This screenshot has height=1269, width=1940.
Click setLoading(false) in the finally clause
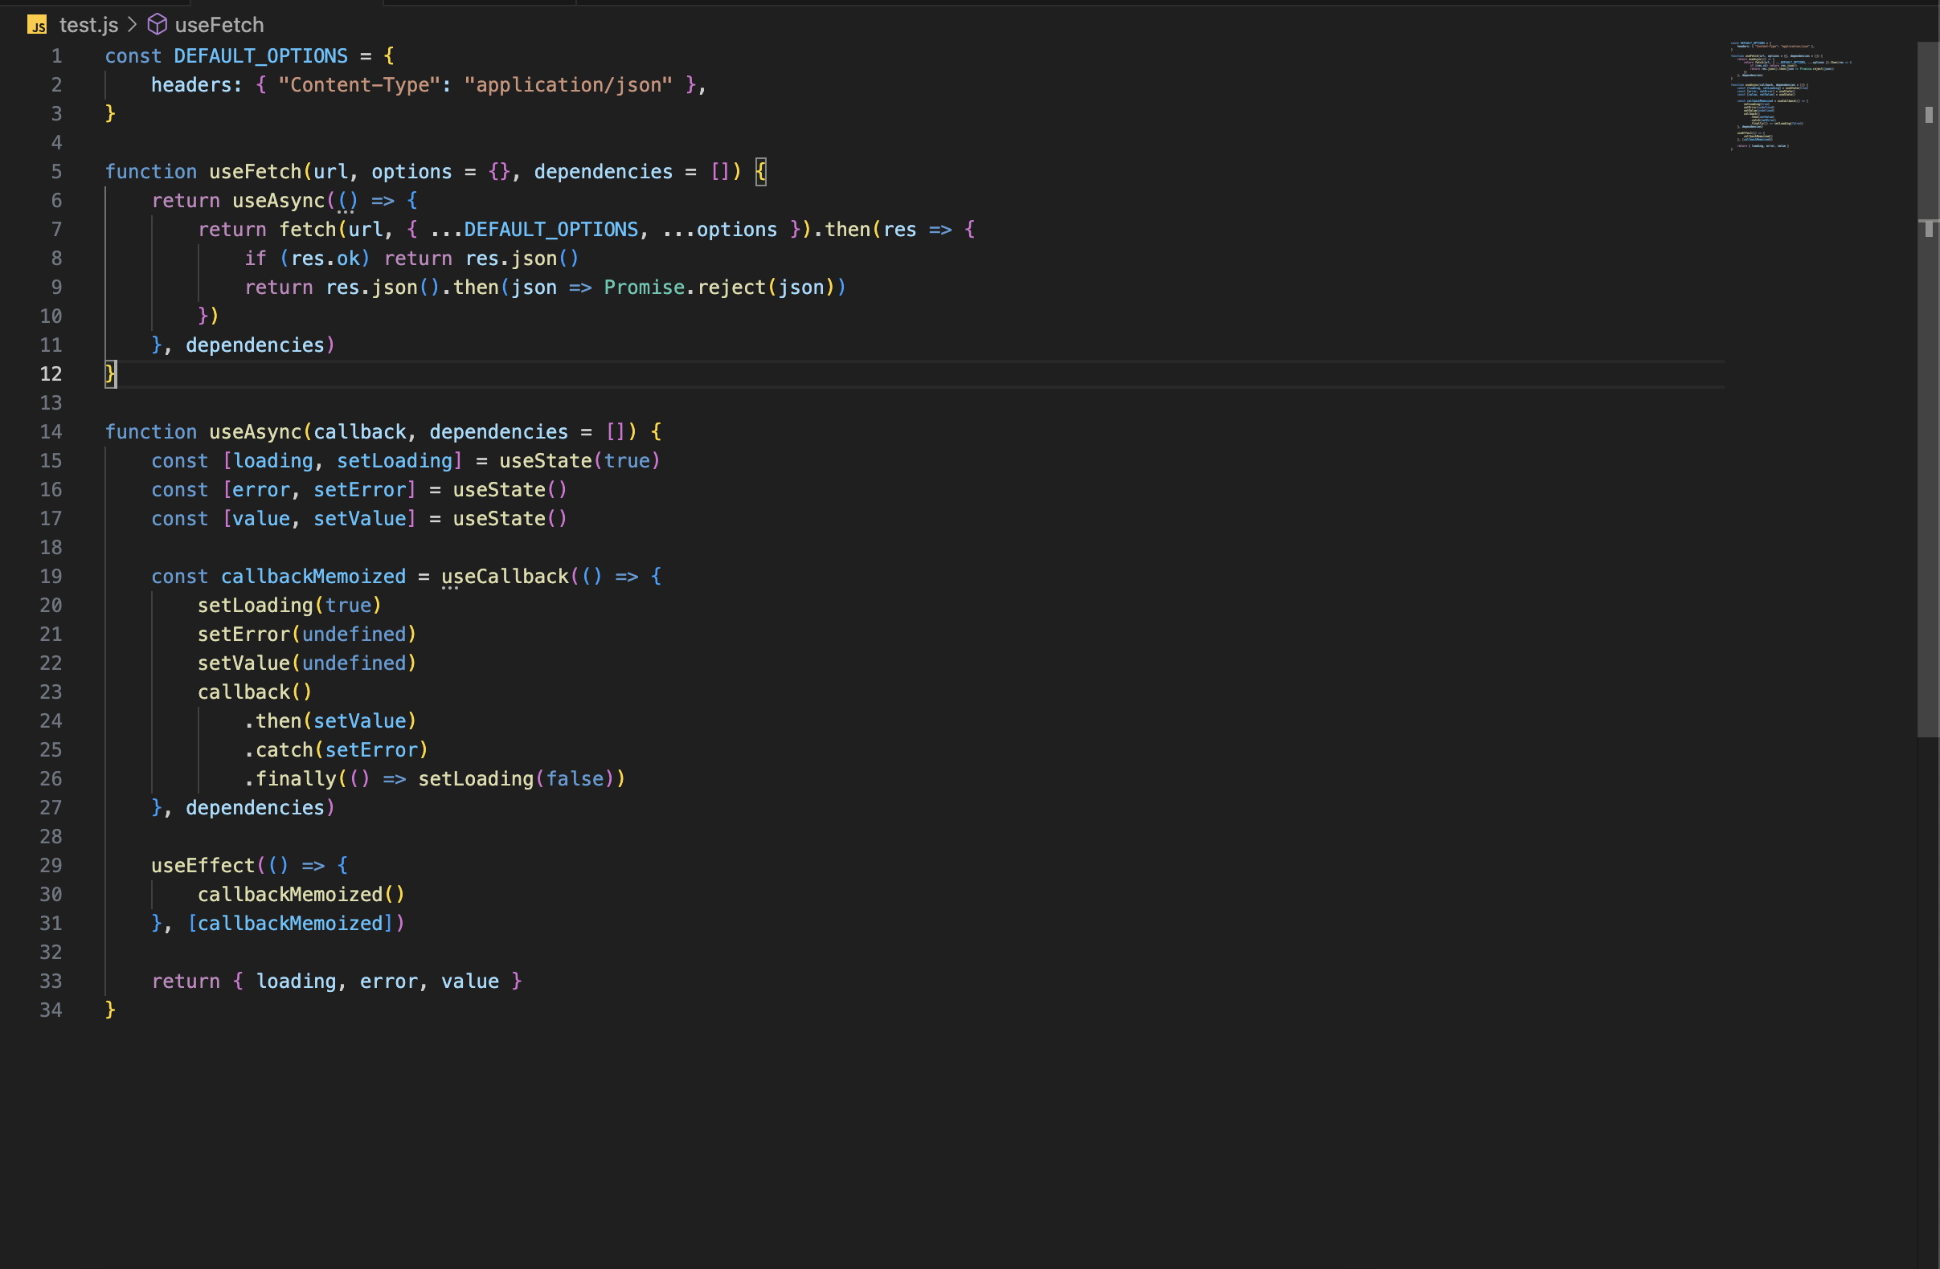pyautogui.click(x=515, y=780)
